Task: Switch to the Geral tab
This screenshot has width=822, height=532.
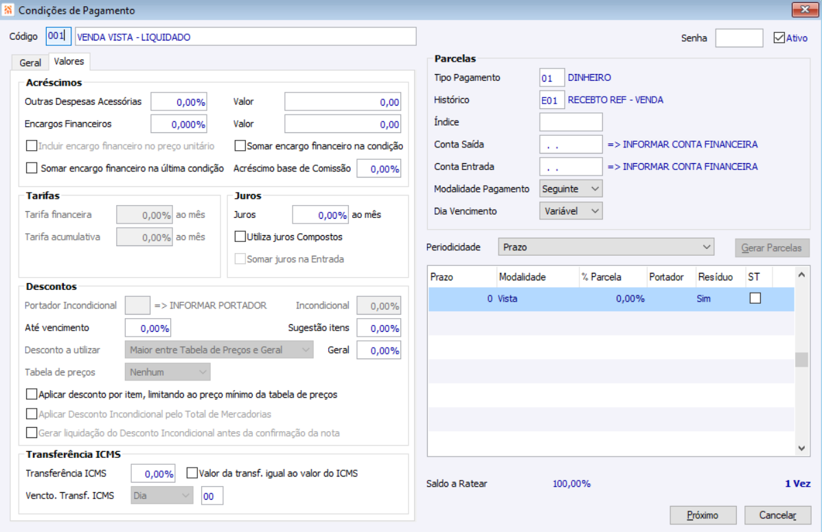Action: 30,62
